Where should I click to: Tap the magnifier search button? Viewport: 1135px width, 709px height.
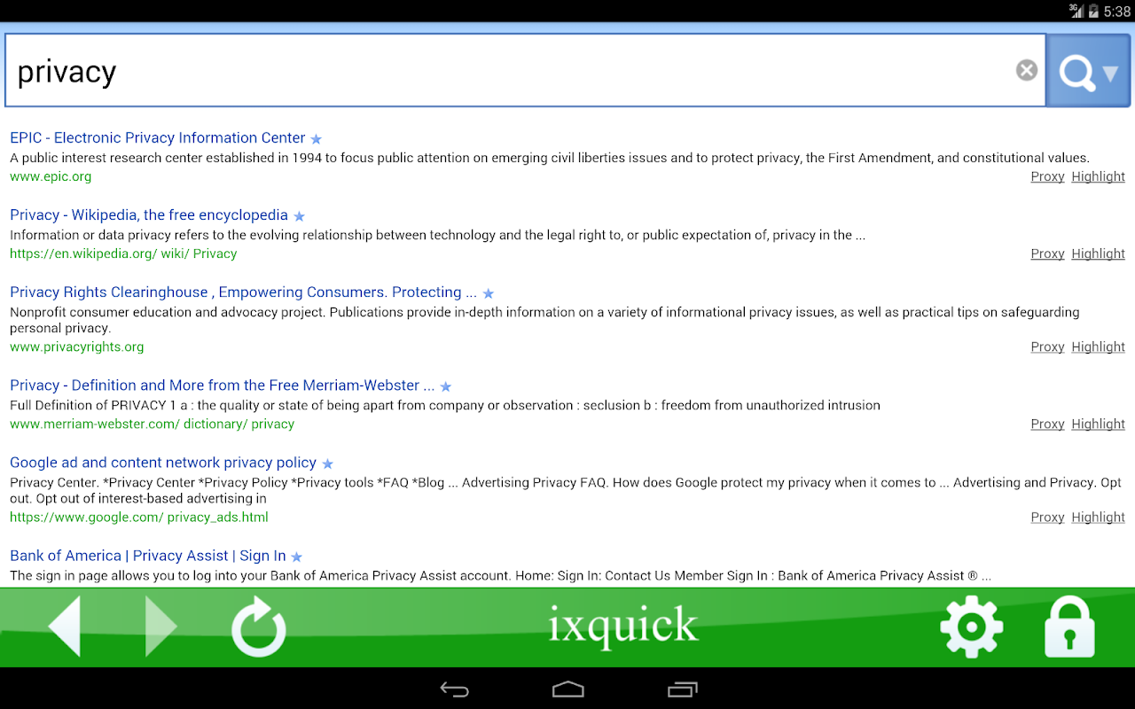point(1089,71)
